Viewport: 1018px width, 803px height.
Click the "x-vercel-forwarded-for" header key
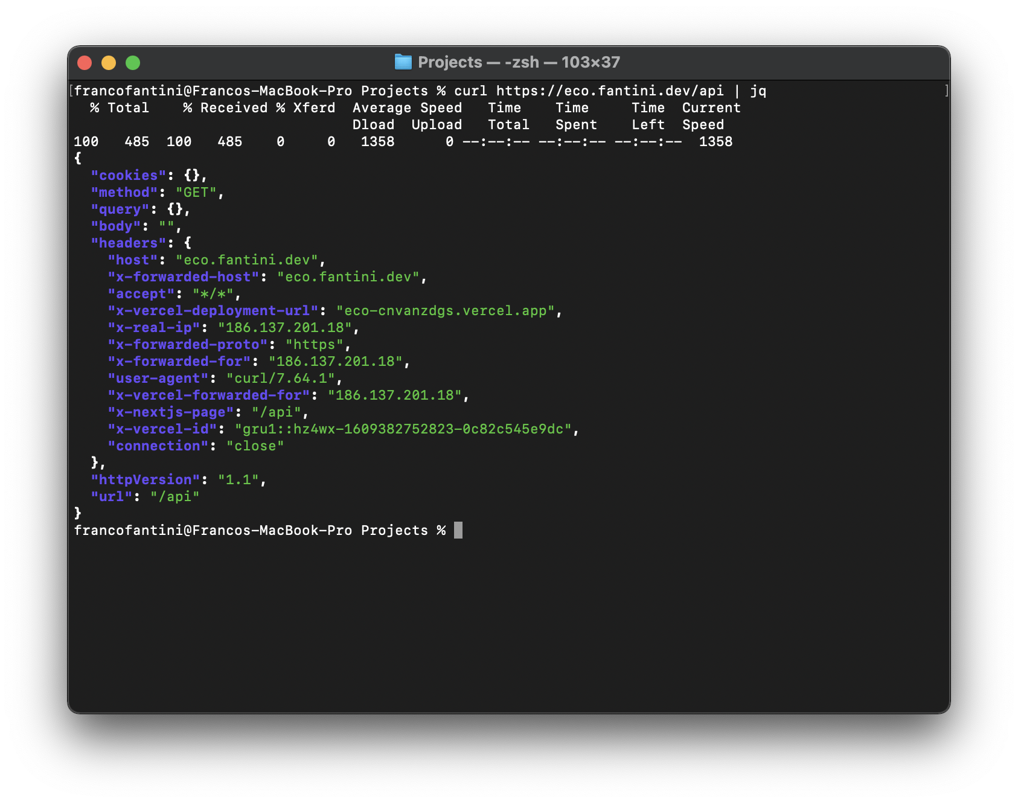[x=208, y=395]
